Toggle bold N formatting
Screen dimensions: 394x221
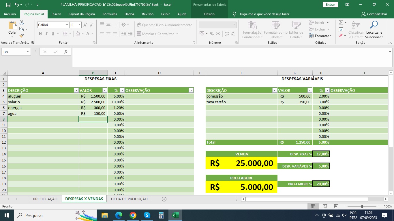coord(40,34)
